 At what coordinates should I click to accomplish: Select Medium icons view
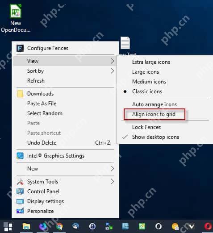tap(165, 82)
